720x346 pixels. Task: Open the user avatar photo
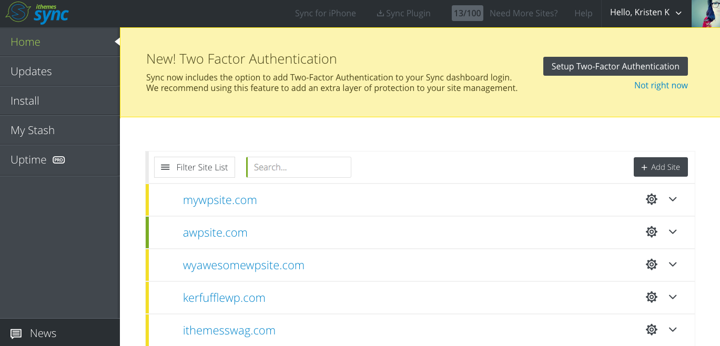click(706, 14)
